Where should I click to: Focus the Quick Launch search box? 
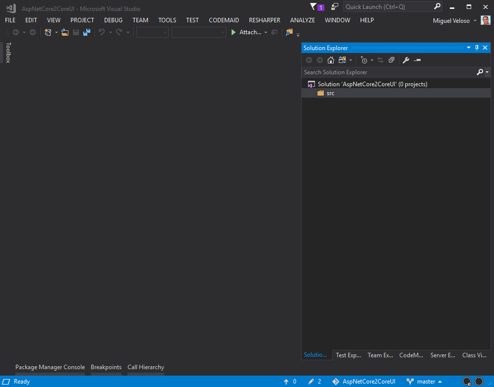click(x=392, y=6)
